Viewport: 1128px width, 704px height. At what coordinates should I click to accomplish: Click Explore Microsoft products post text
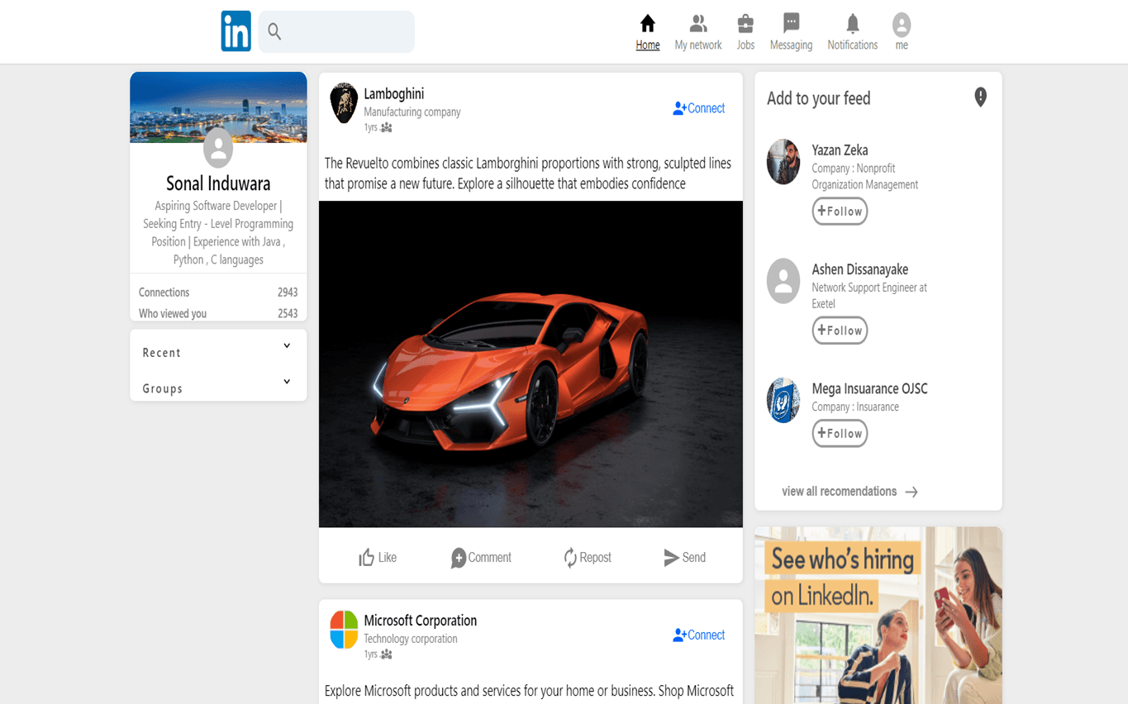click(x=529, y=691)
